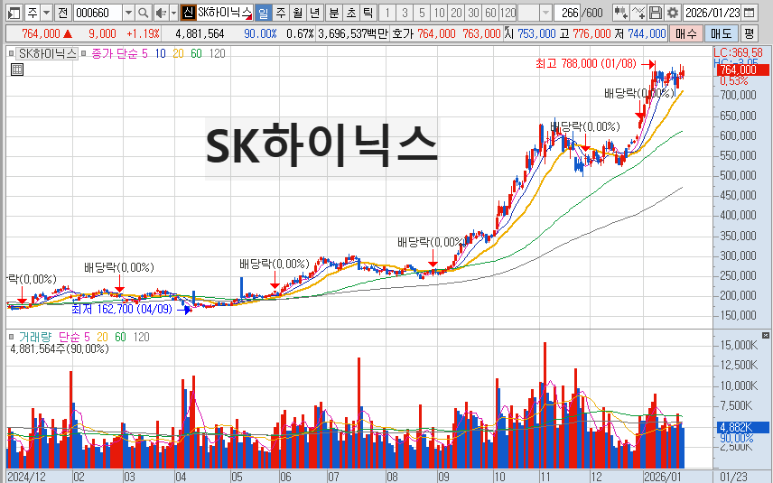This screenshot has width=773, height=483.
Task: Click the 2026/01 month label on time axis
Action: pos(663,477)
